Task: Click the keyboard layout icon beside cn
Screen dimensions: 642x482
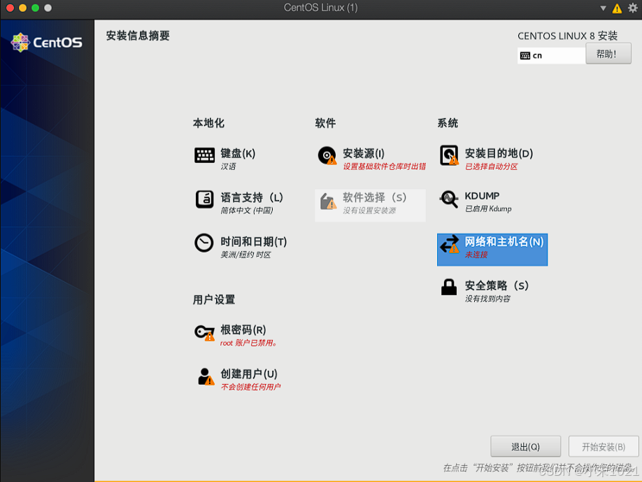Action: (525, 56)
